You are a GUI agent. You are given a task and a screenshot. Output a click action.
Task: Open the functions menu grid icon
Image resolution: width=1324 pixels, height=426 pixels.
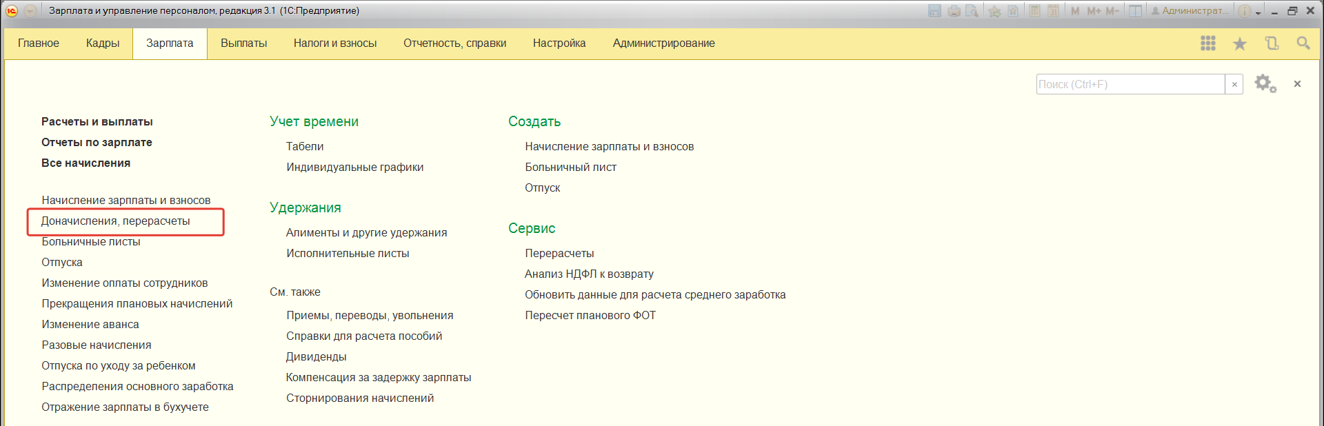point(1208,43)
